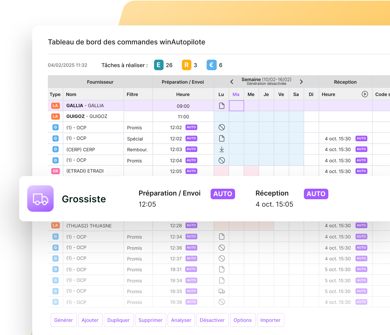Go to previous week with left chevron
The width and height of the screenshot is (390, 335).
[232, 82]
